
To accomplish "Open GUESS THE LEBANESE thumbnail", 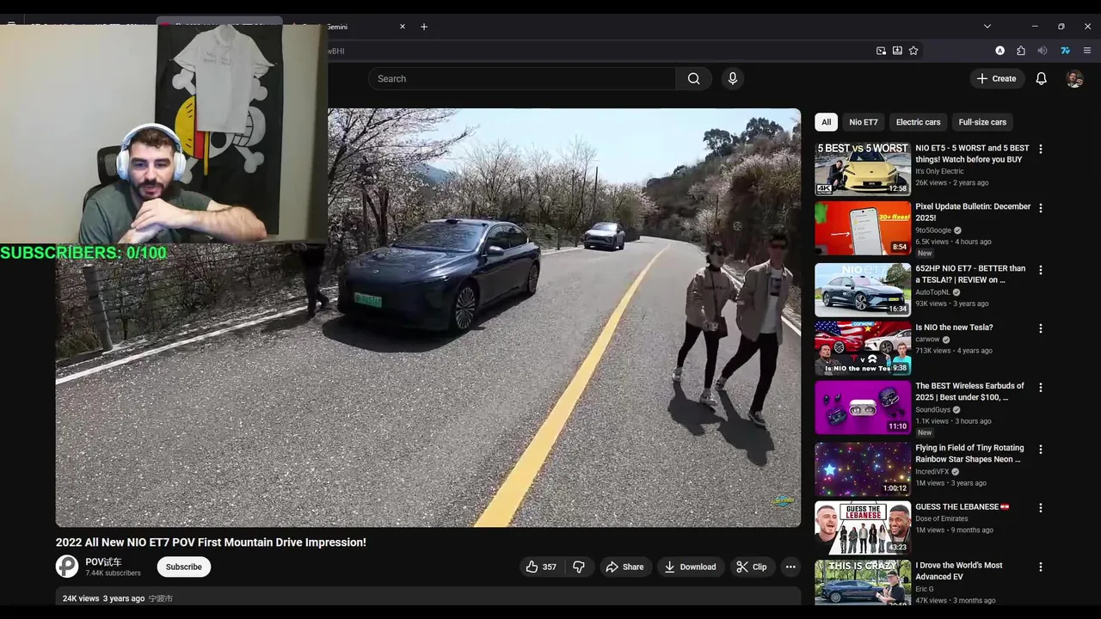I will coord(863,528).
